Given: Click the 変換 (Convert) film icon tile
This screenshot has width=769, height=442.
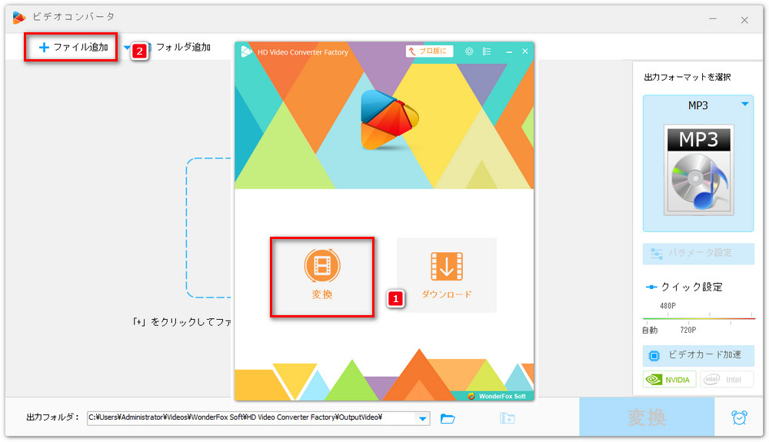Looking at the screenshot, I should [x=322, y=275].
